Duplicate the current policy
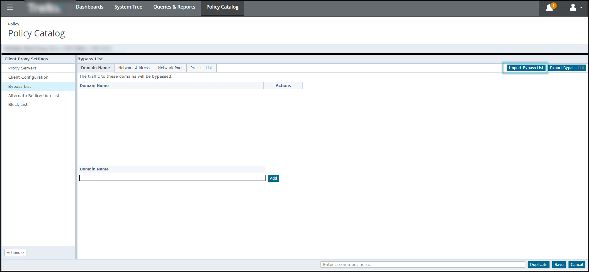 [538, 265]
